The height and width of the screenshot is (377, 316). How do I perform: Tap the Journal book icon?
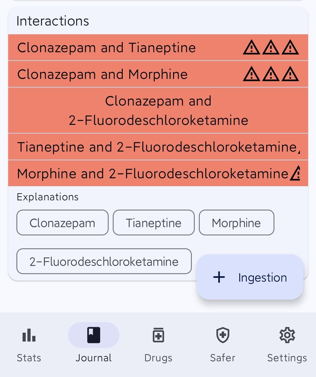pyautogui.click(x=93, y=335)
